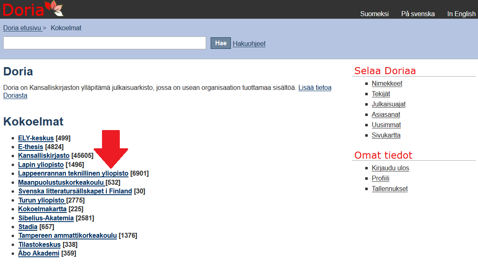Screen dimensions: 478x268
Task: Open the Kokoelmakartta link
Action: 42,209
